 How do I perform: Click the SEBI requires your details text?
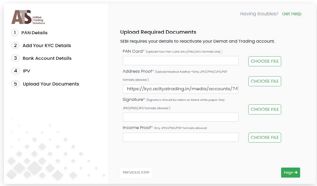click(197, 41)
